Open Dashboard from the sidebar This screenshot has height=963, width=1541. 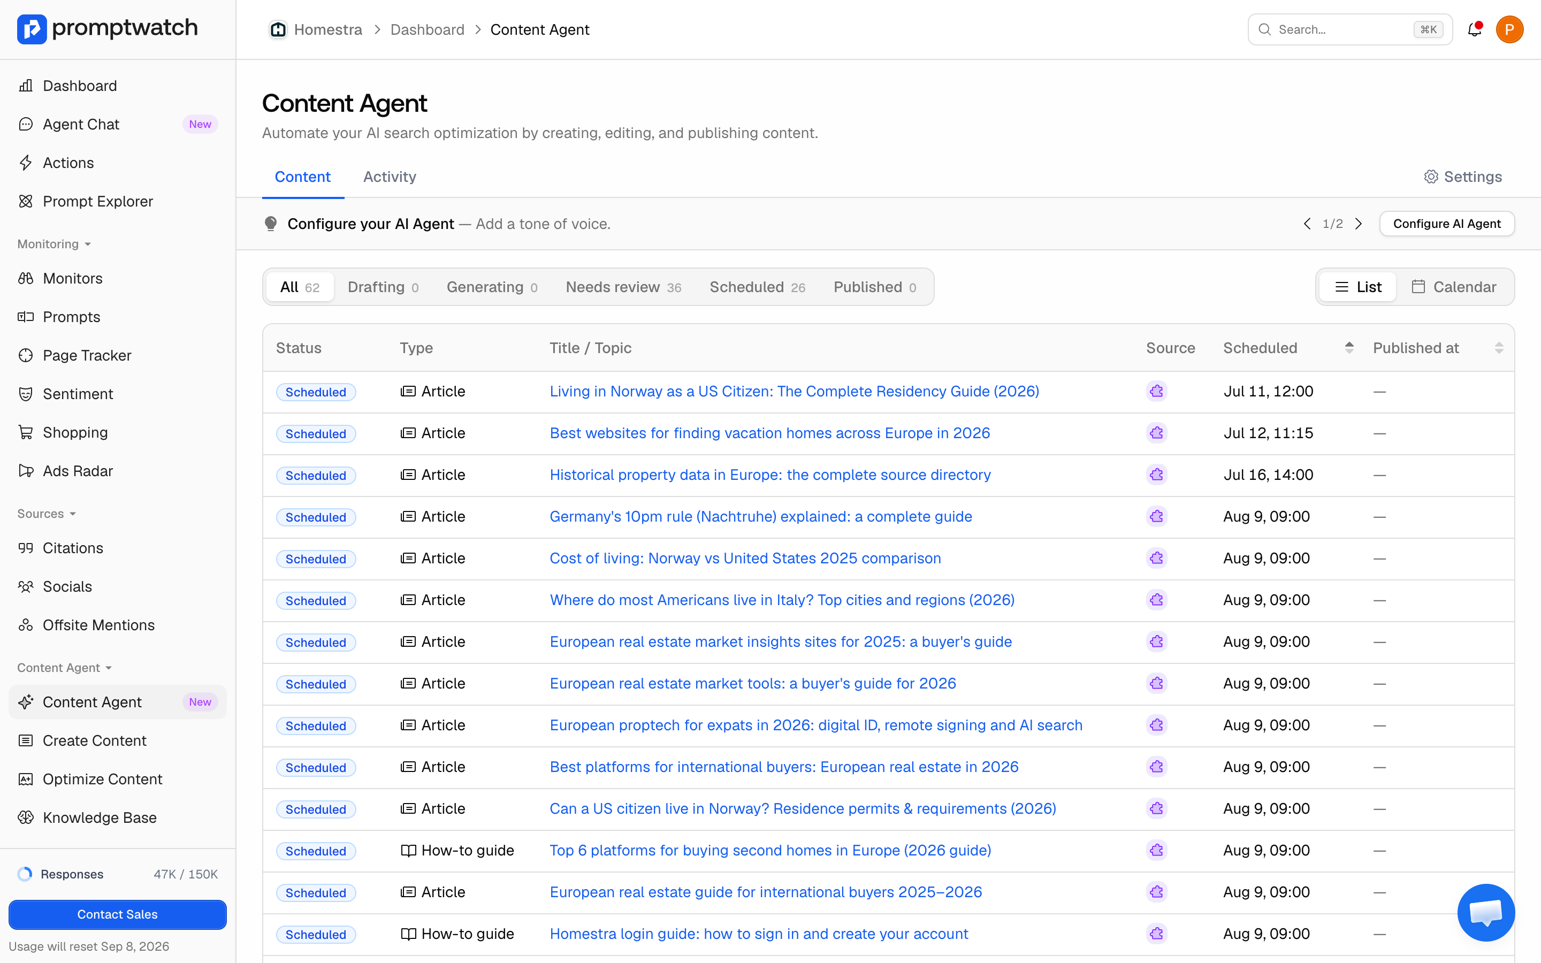[x=117, y=86]
